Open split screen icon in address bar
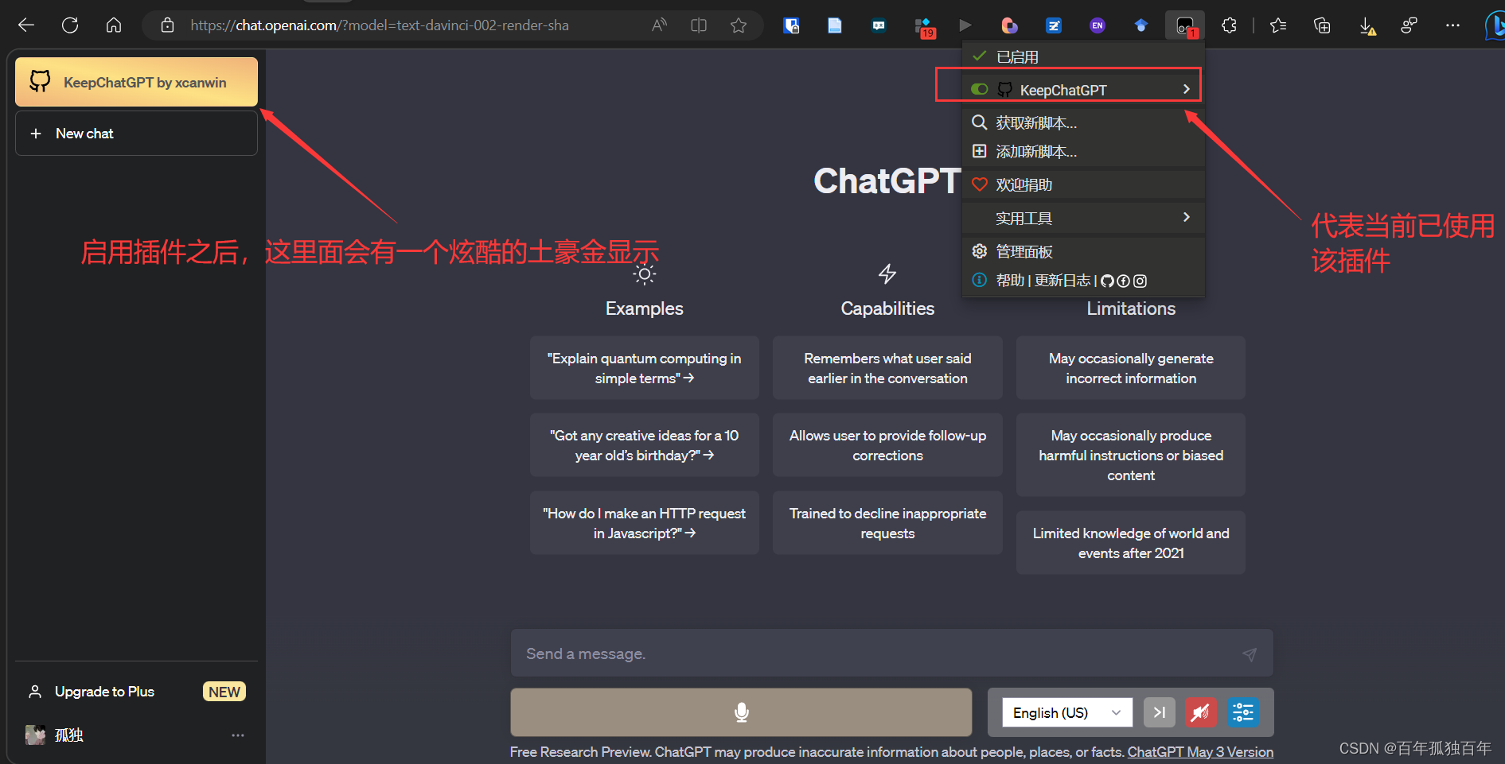 (699, 25)
